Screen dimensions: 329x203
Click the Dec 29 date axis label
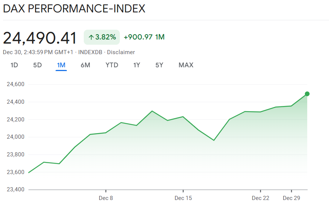pyautogui.click(x=291, y=198)
